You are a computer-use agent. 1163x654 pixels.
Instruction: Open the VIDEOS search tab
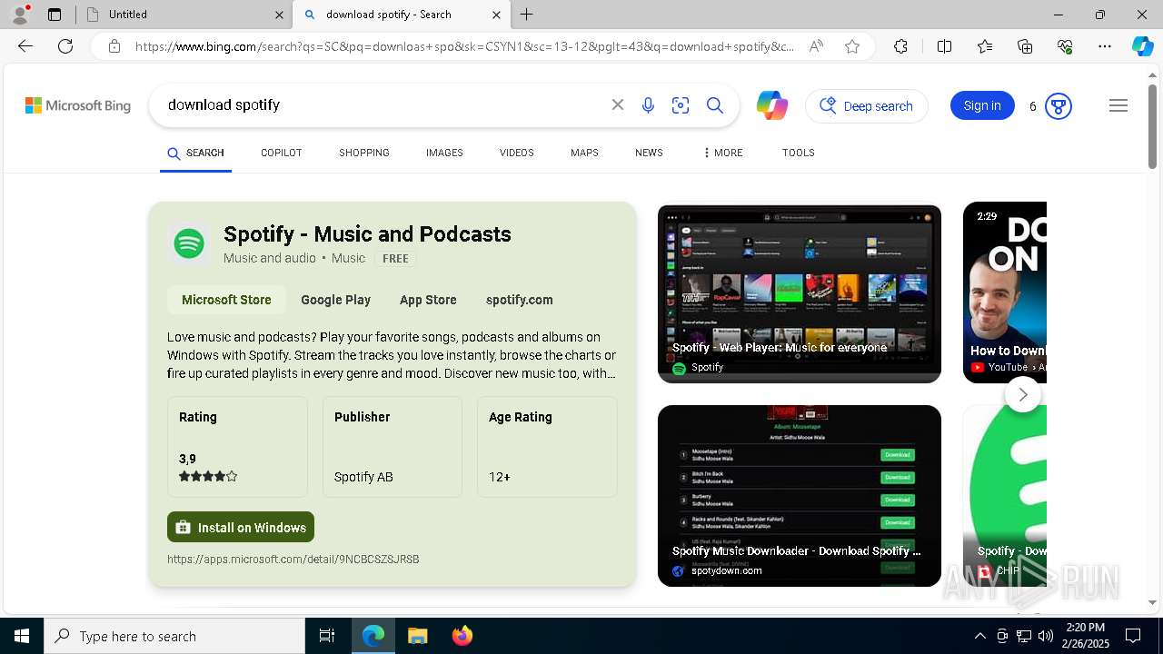516,153
